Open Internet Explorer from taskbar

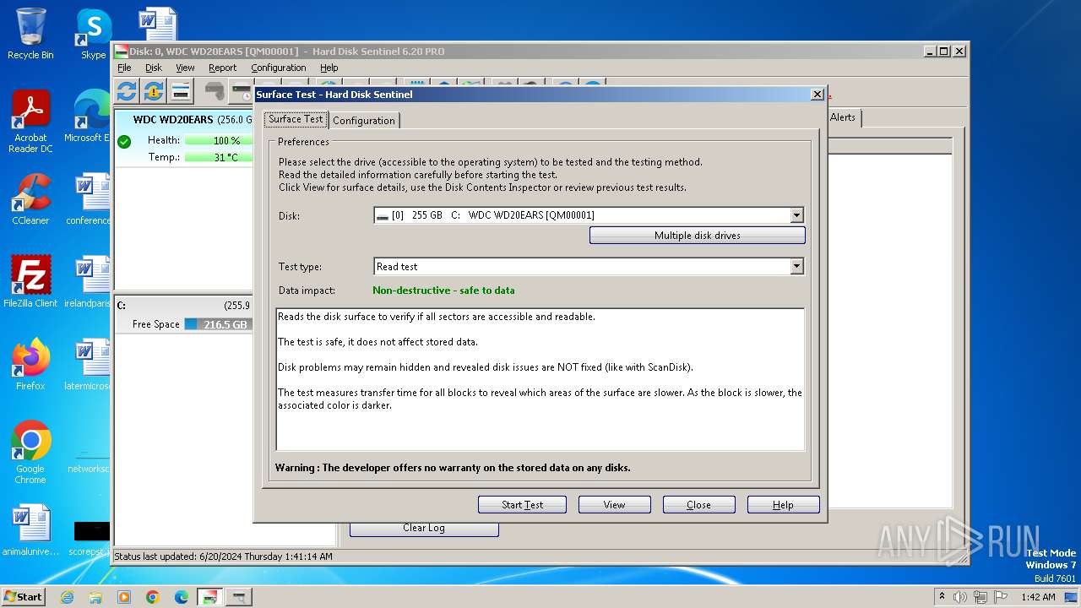click(x=68, y=597)
